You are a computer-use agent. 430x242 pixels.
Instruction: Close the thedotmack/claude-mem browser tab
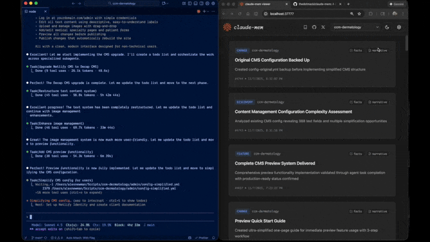pyautogui.click(x=340, y=4)
